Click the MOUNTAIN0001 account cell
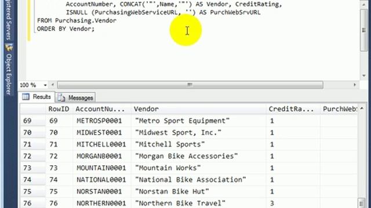Screen dimensions: 371x208 tap(102, 168)
